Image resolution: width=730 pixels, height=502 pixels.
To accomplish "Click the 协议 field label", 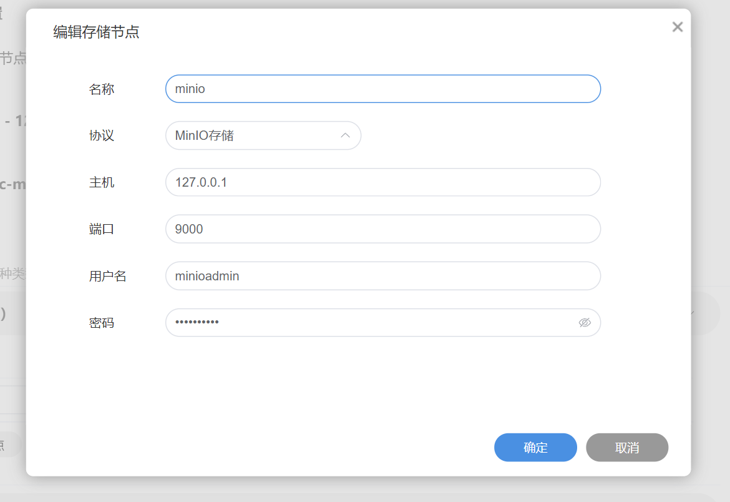I will [102, 135].
